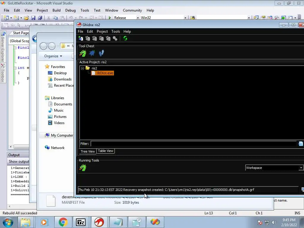Viewport: 304px width, 228px height.
Task: Open the Win32 platform dropdown
Action: [x=185, y=18]
